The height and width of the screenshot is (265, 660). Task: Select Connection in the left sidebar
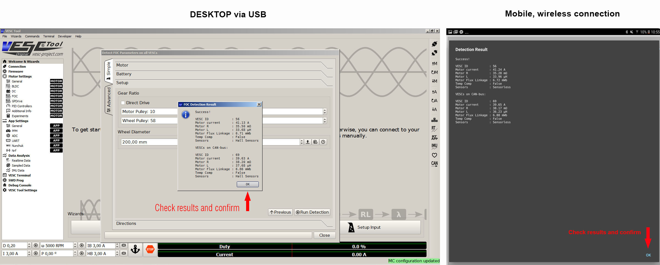17,67
